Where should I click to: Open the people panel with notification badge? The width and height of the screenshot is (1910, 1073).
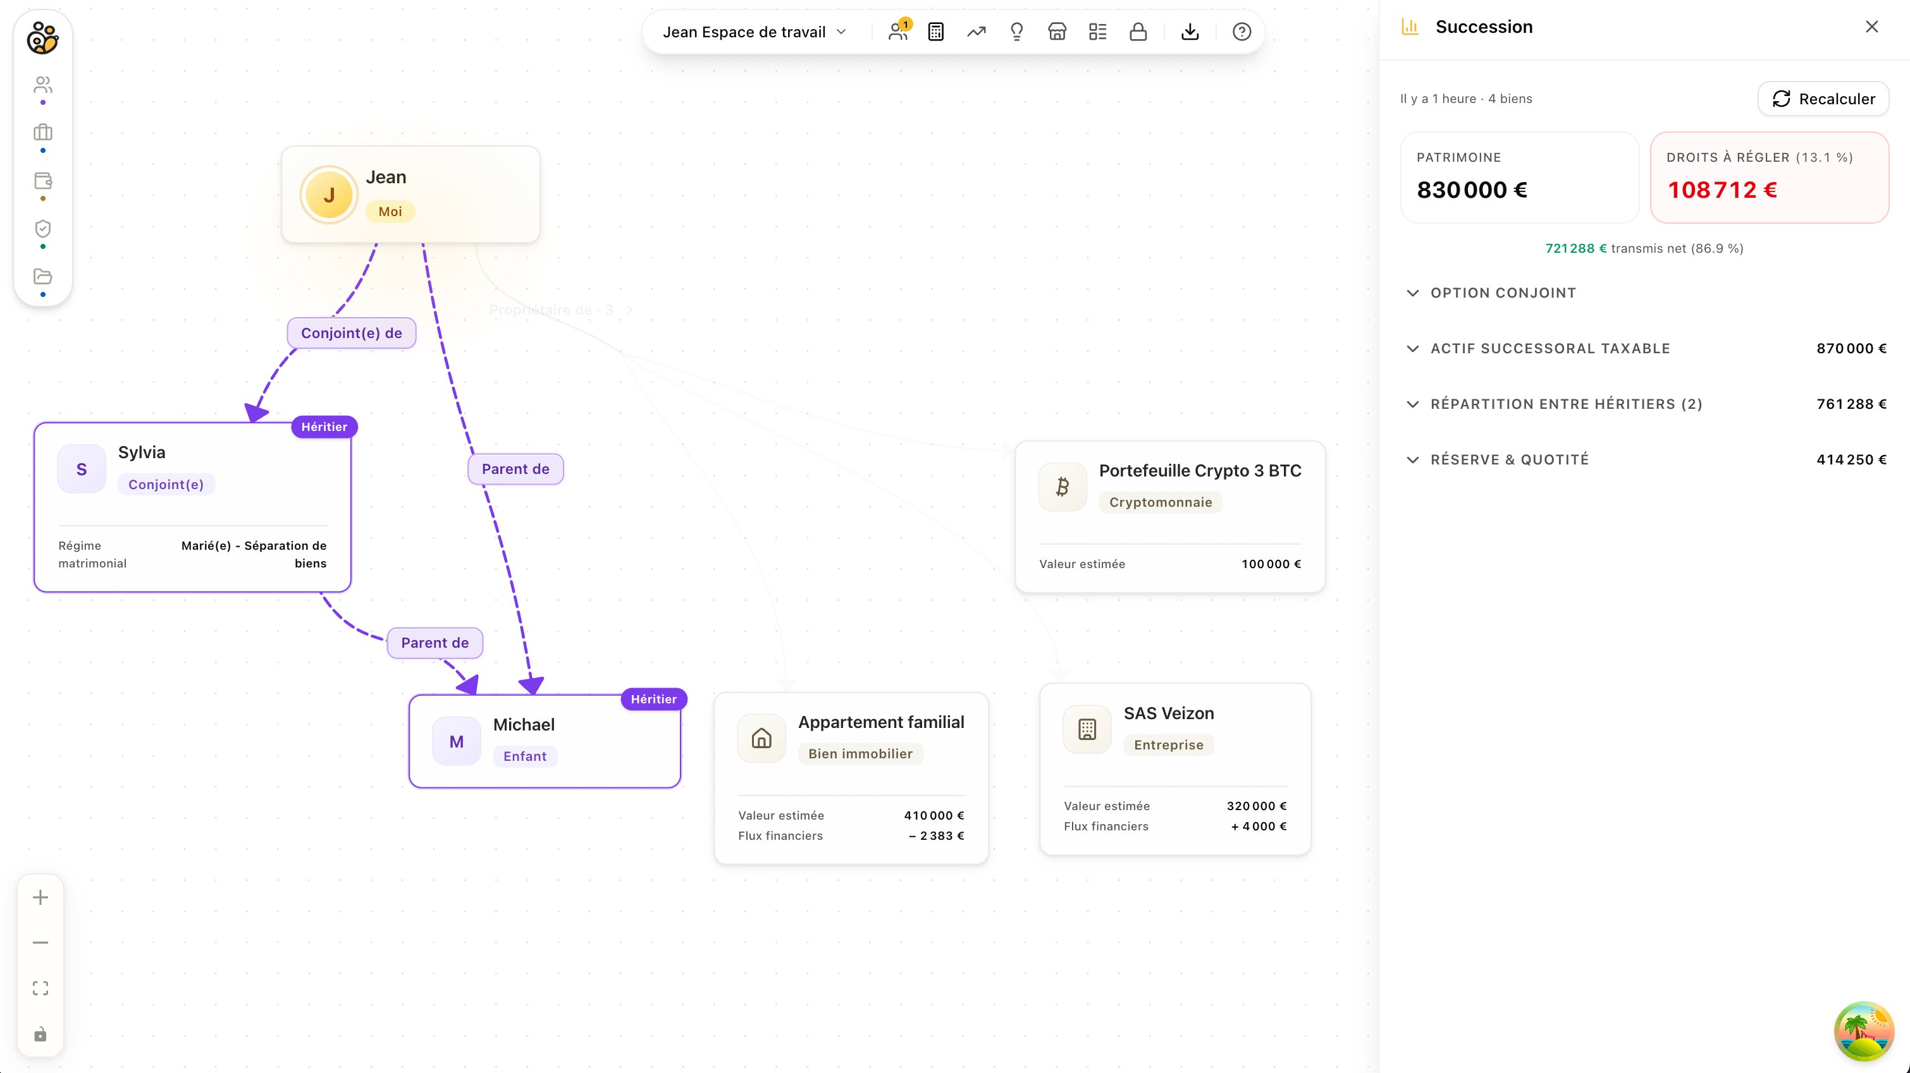click(898, 32)
